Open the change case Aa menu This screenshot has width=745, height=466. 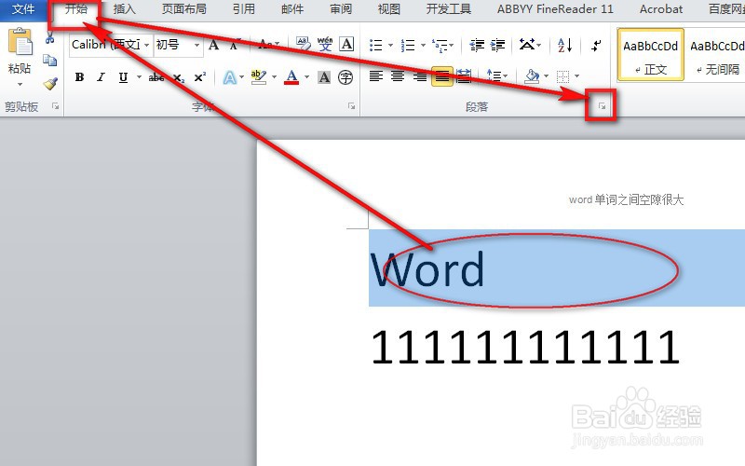click(x=268, y=45)
